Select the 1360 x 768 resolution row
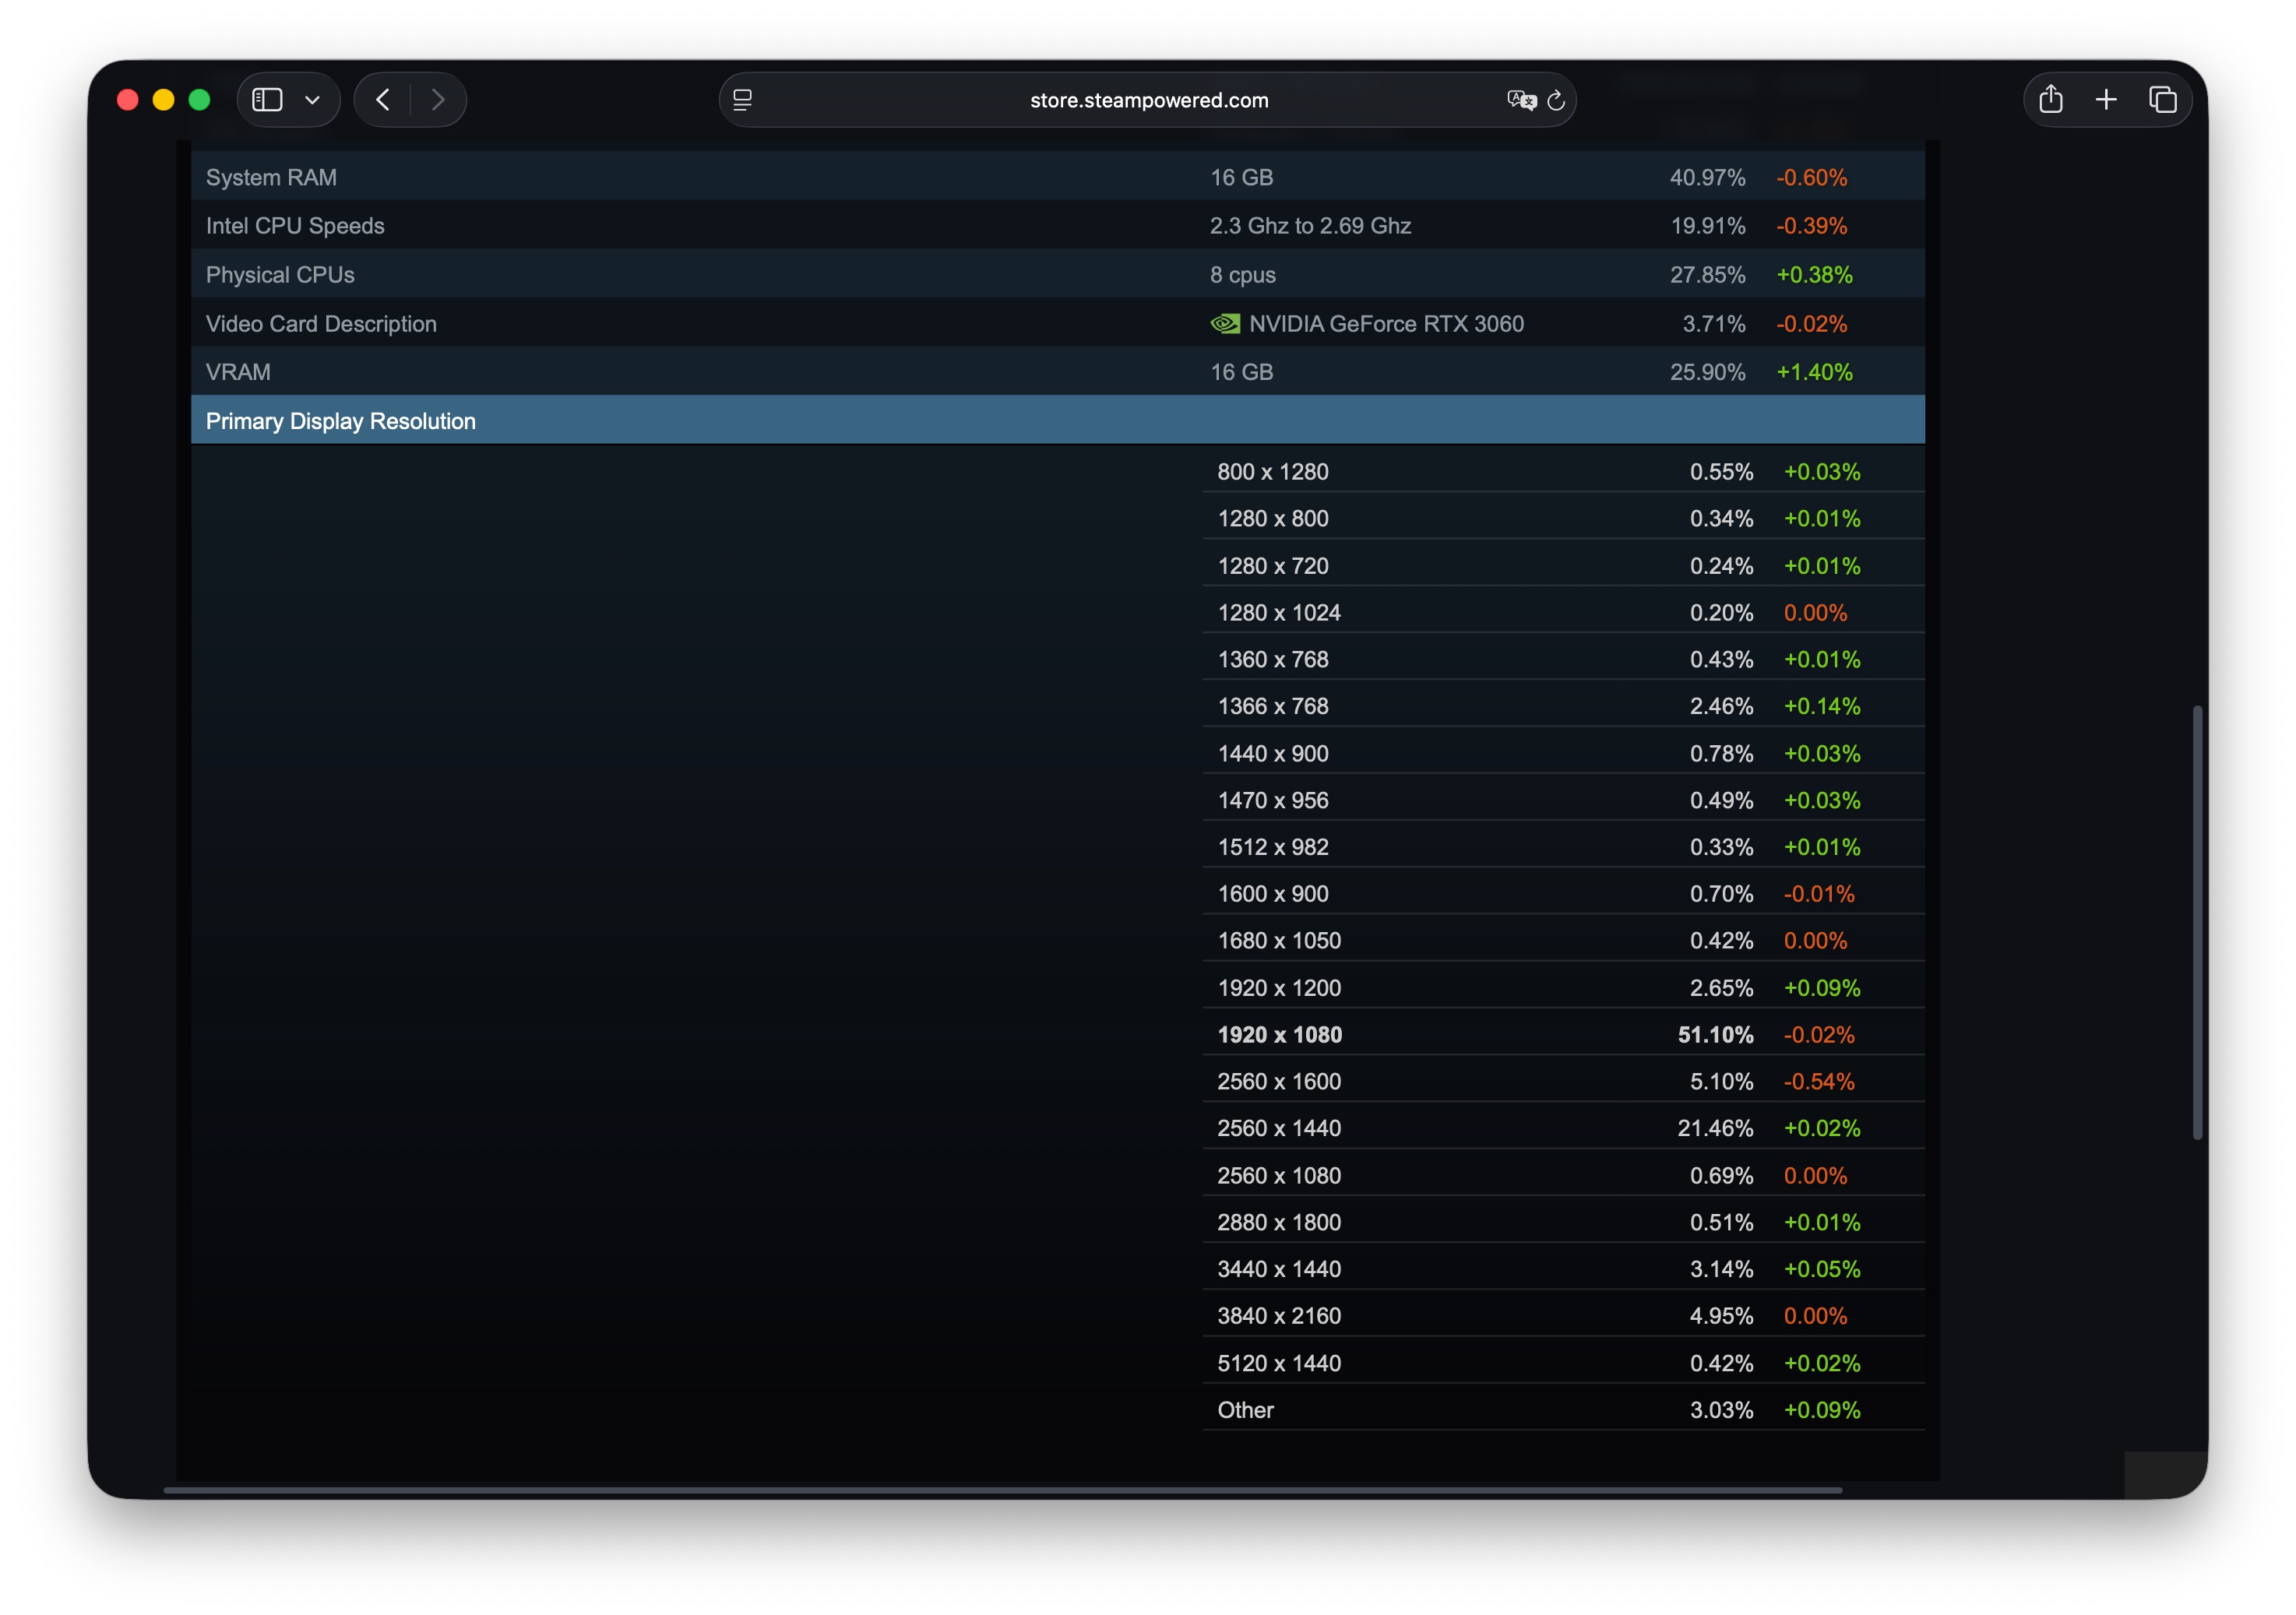The width and height of the screenshot is (2296, 1615). [x=1563, y=659]
